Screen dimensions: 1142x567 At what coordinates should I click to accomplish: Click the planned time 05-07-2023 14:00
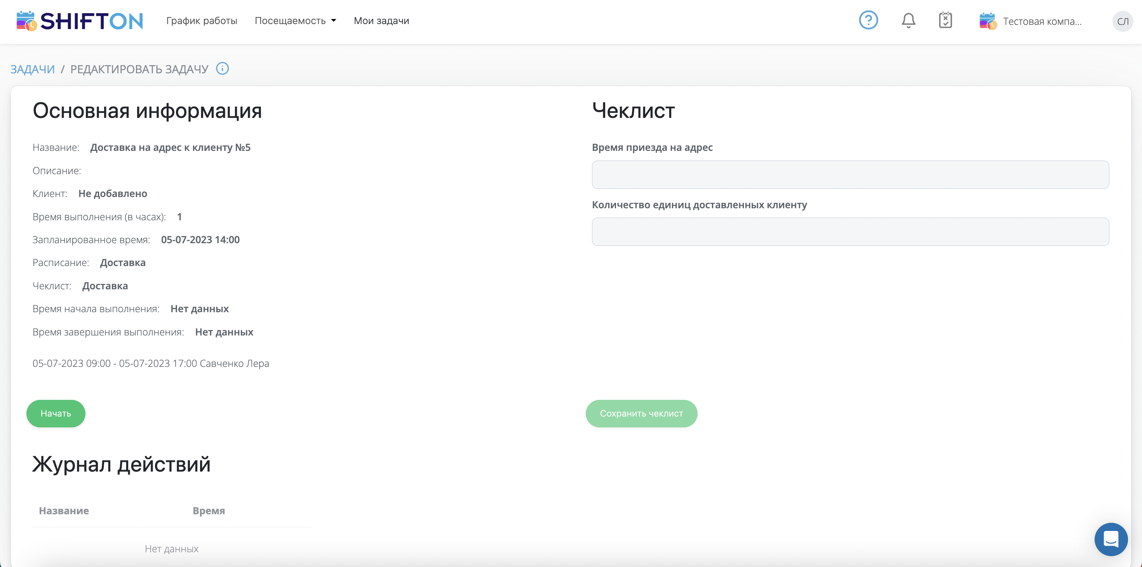(200, 240)
